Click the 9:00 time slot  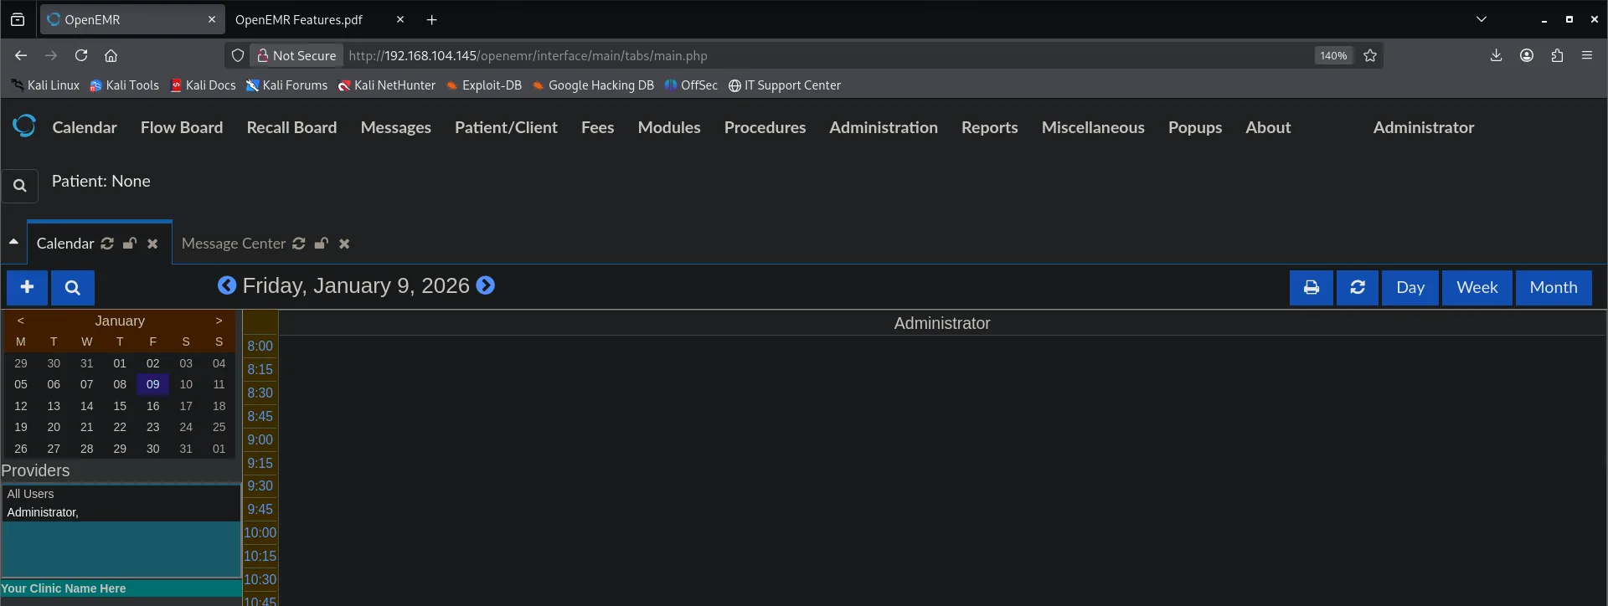click(260, 439)
